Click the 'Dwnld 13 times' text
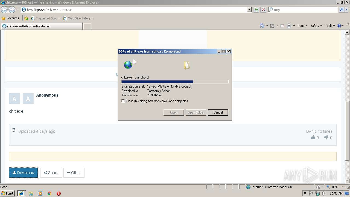Viewport: 350px width, 197px height. pos(319,131)
